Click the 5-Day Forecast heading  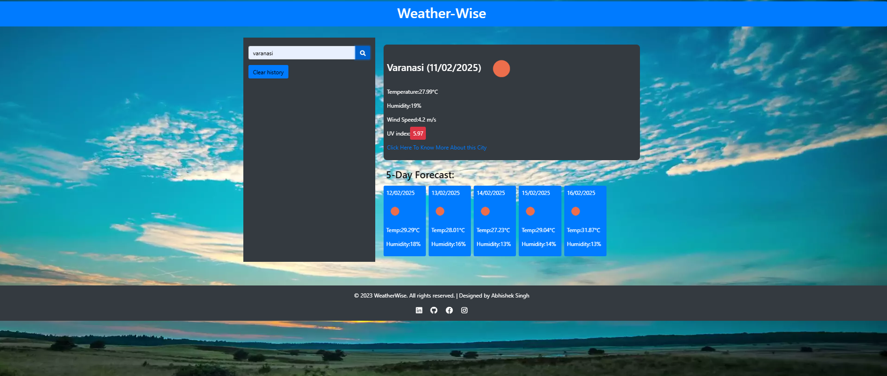(420, 175)
